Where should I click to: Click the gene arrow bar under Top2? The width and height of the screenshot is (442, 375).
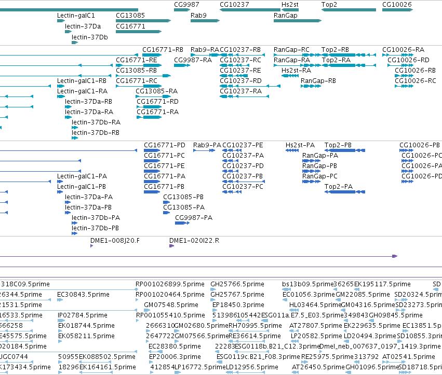point(349,10)
